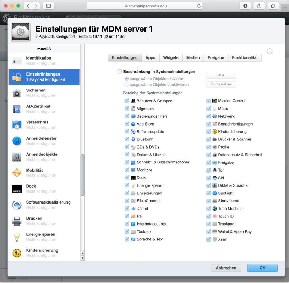Remove payload with the minus button
This screenshot has height=283, width=289.
coord(269,51)
